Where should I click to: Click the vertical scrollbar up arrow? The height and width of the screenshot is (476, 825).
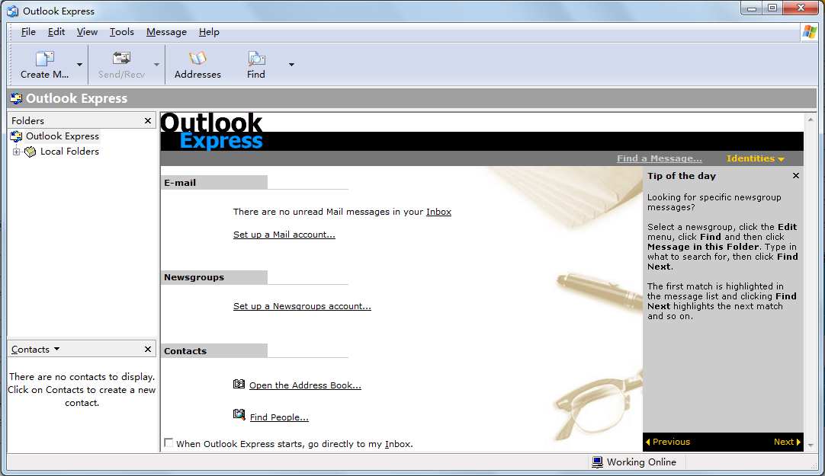coord(811,120)
